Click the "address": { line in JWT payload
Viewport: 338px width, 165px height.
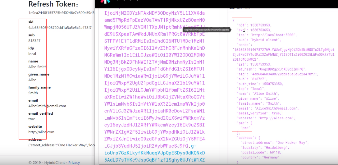[x=249, y=138]
